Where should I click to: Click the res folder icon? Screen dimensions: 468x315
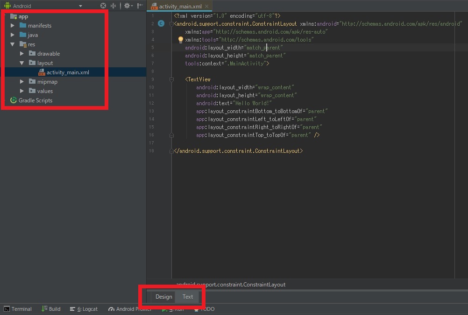tap(23, 44)
